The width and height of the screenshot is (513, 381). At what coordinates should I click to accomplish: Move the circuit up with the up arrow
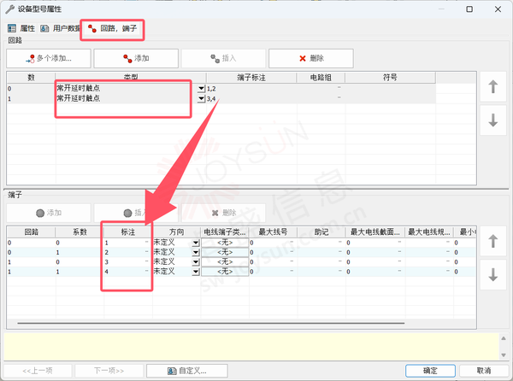click(492, 87)
